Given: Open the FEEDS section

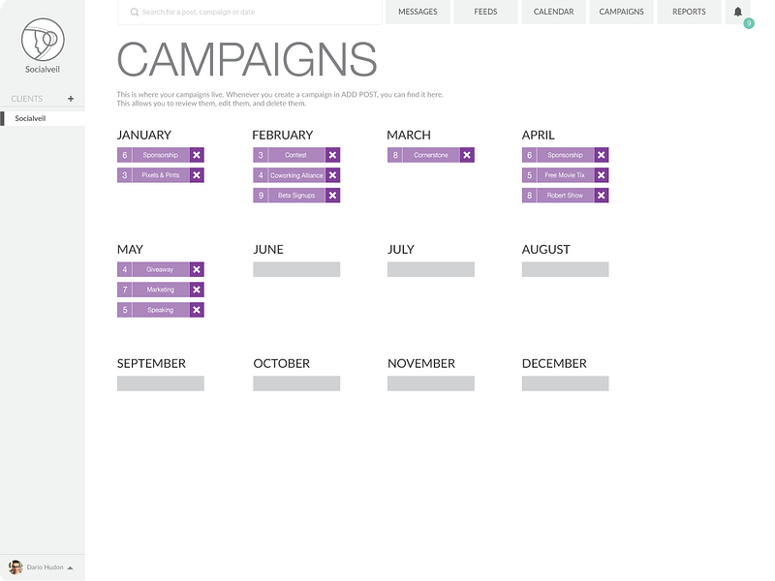Looking at the screenshot, I should [x=485, y=12].
